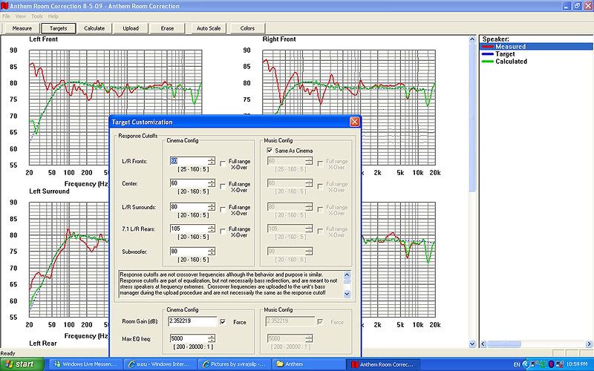Click the 7.1 L/R Rears spinner arrows
The width and height of the screenshot is (594, 371).
[212, 229]
